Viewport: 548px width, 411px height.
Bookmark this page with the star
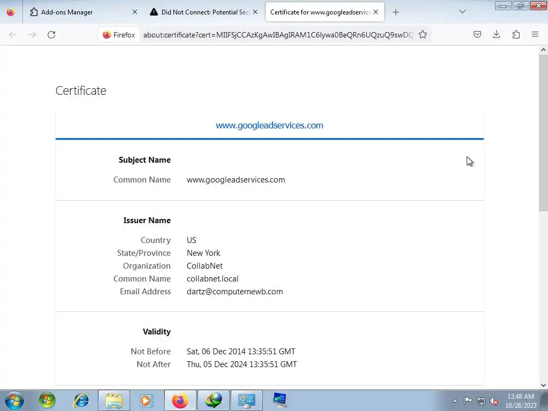click(x=423, y=34)
